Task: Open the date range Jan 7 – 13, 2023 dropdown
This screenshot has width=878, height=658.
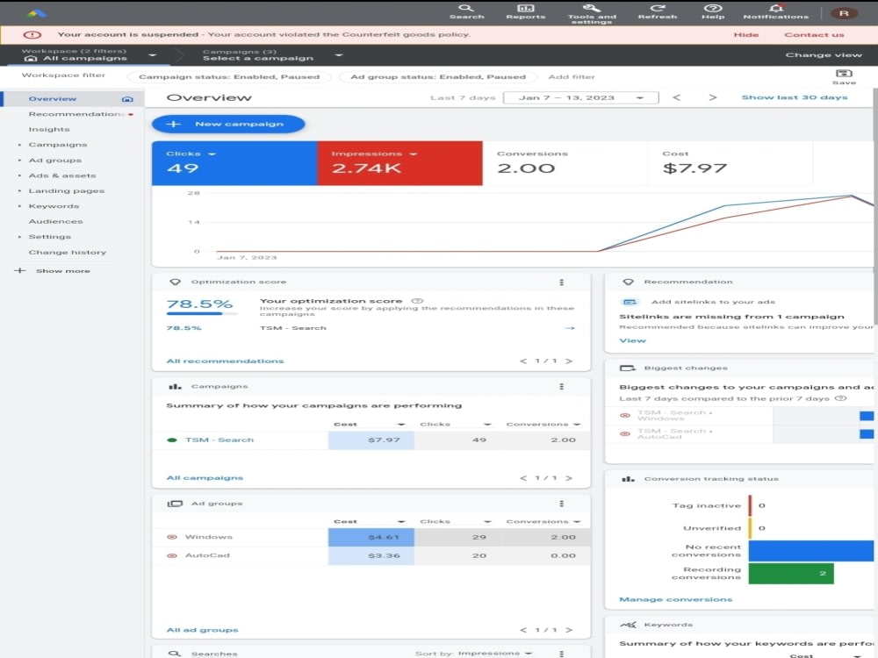Action: (x=580, y=97)
